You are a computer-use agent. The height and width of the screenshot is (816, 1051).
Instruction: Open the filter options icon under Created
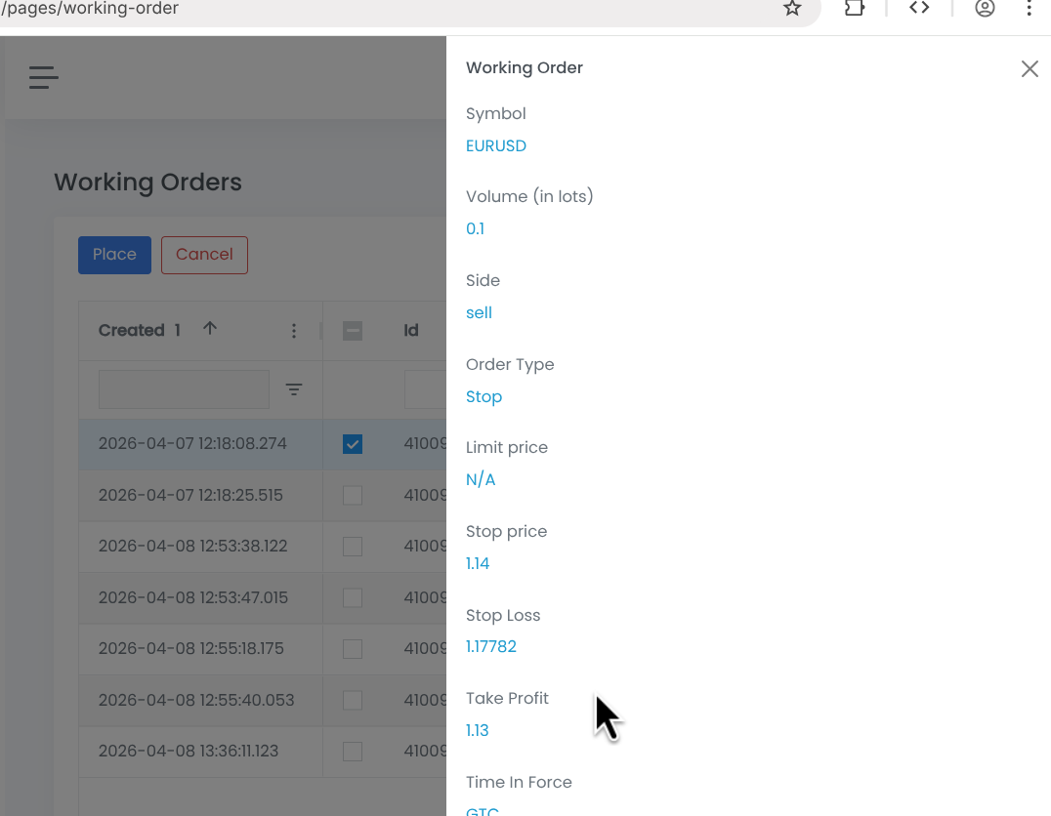point(294,389)
